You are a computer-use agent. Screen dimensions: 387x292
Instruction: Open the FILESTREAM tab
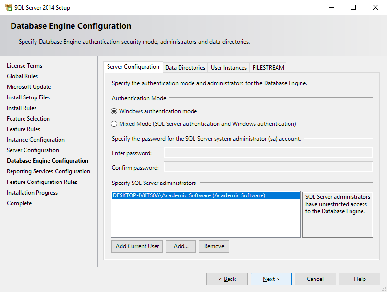268,68
